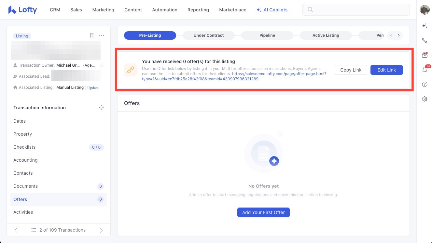Click the Transaction Information gear icon
The image size is (432, 243).
click(102, 108)
